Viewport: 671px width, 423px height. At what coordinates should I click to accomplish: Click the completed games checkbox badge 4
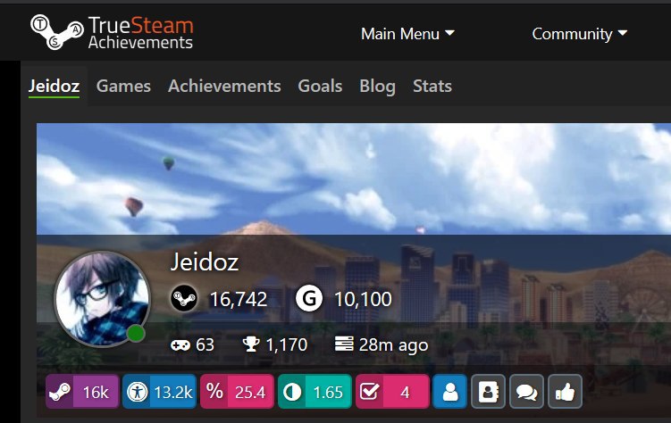point(392,392)
